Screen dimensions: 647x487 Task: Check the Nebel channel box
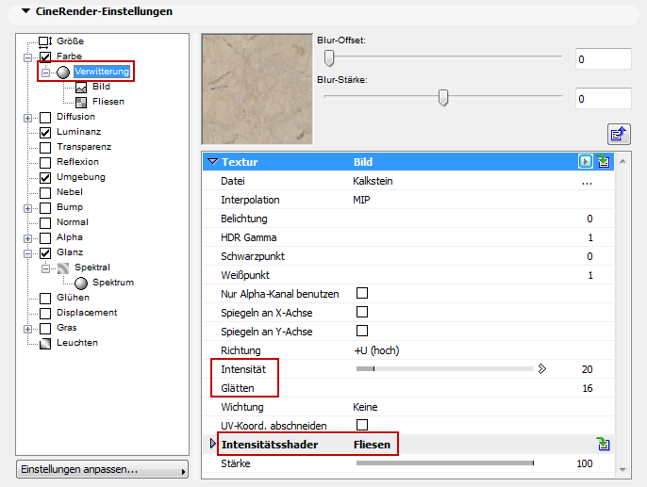[45, 192]
